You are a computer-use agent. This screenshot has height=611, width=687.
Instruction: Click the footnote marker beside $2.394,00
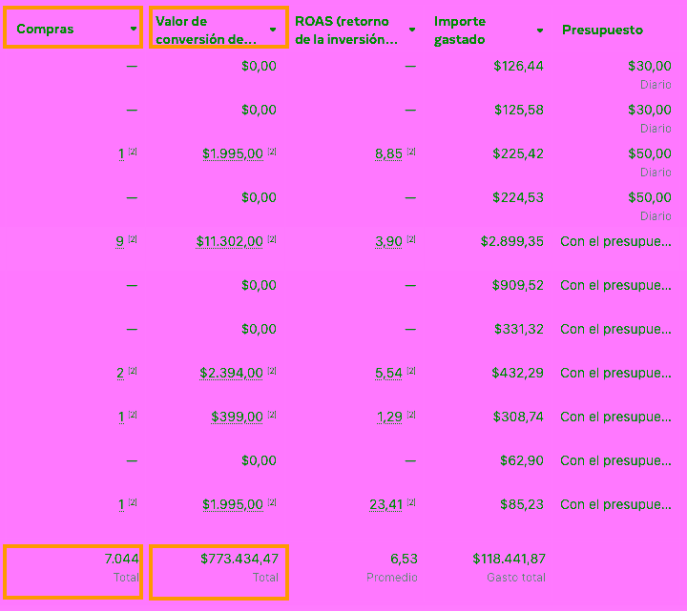[272, 371]
